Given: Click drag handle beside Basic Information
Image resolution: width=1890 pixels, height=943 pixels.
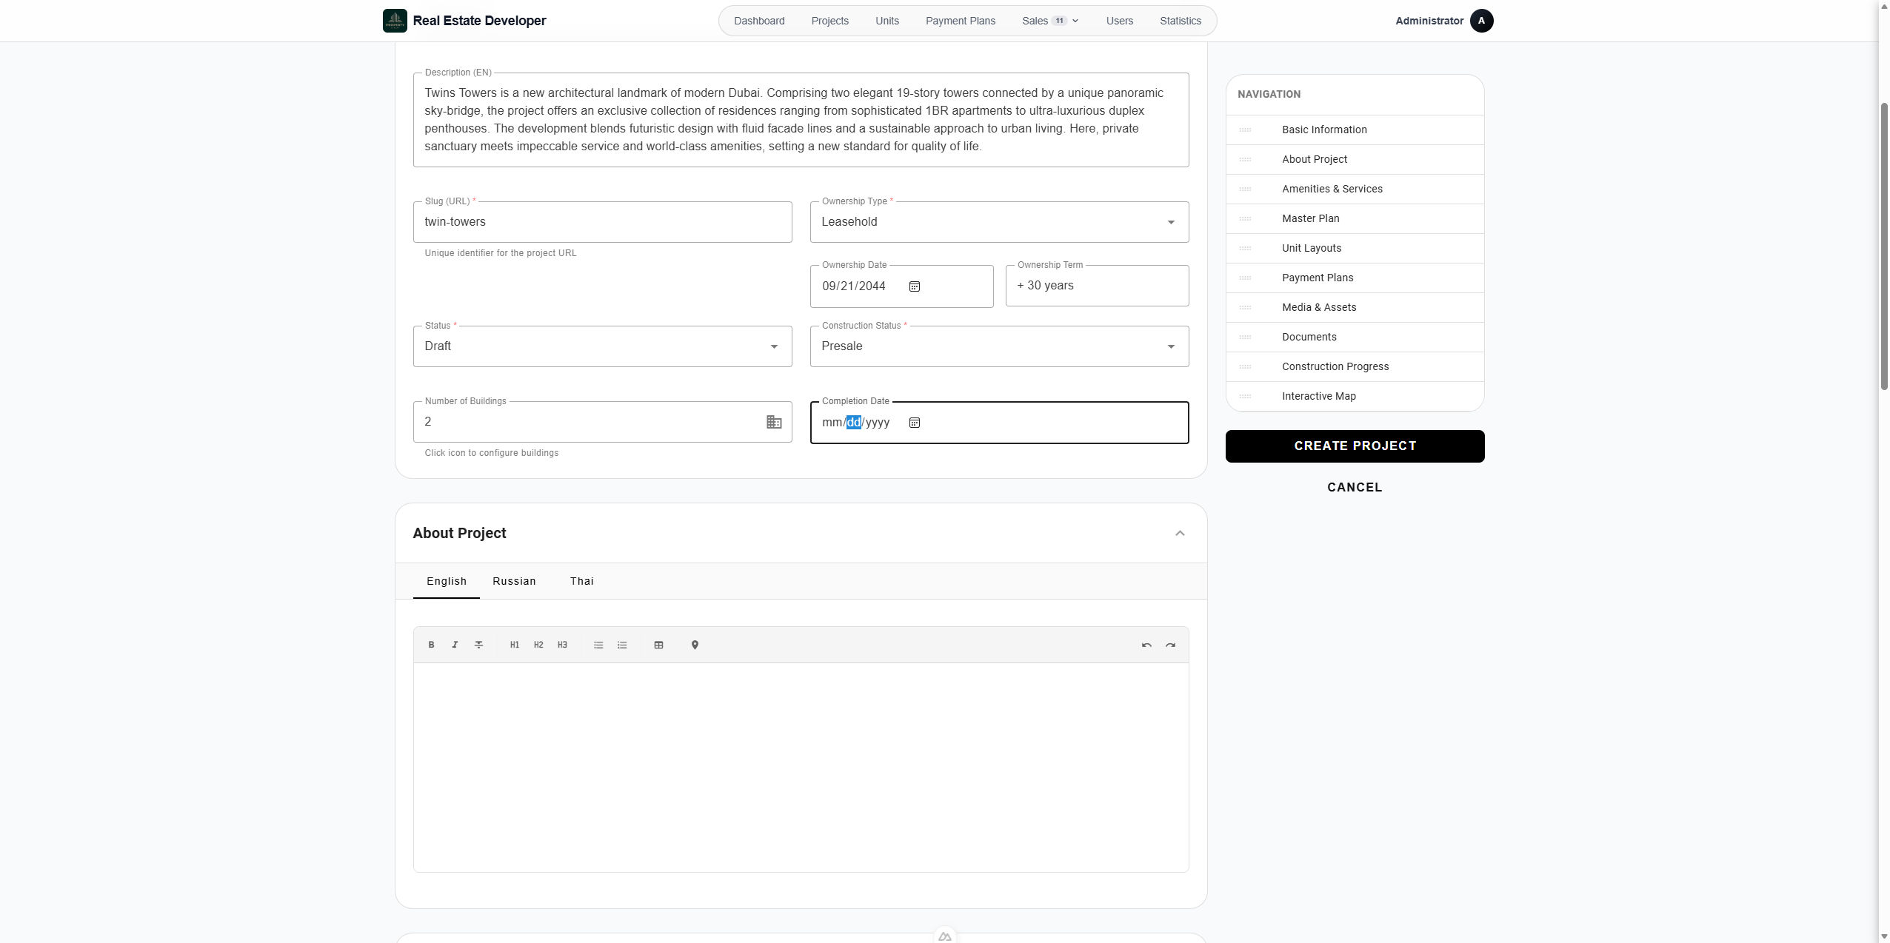Looking at the screenshot, I should click(1245, 130).
